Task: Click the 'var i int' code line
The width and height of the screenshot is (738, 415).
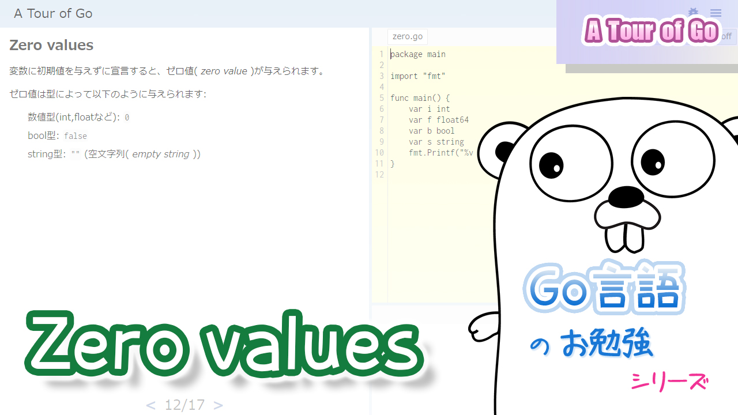Action: click(430, 109)
